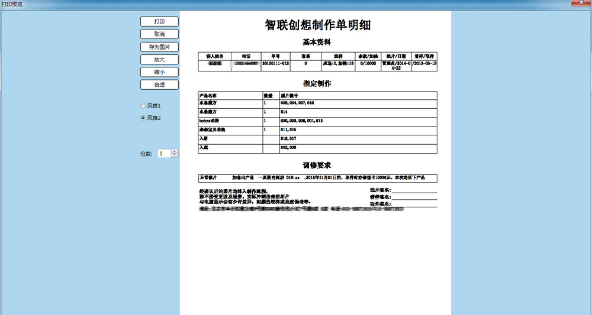This screenshot has width=592, height=315.
Task: Select the 风格1 radio option
Action: pos(150,106)
